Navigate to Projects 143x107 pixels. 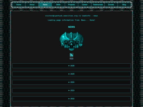click(71, 5)
